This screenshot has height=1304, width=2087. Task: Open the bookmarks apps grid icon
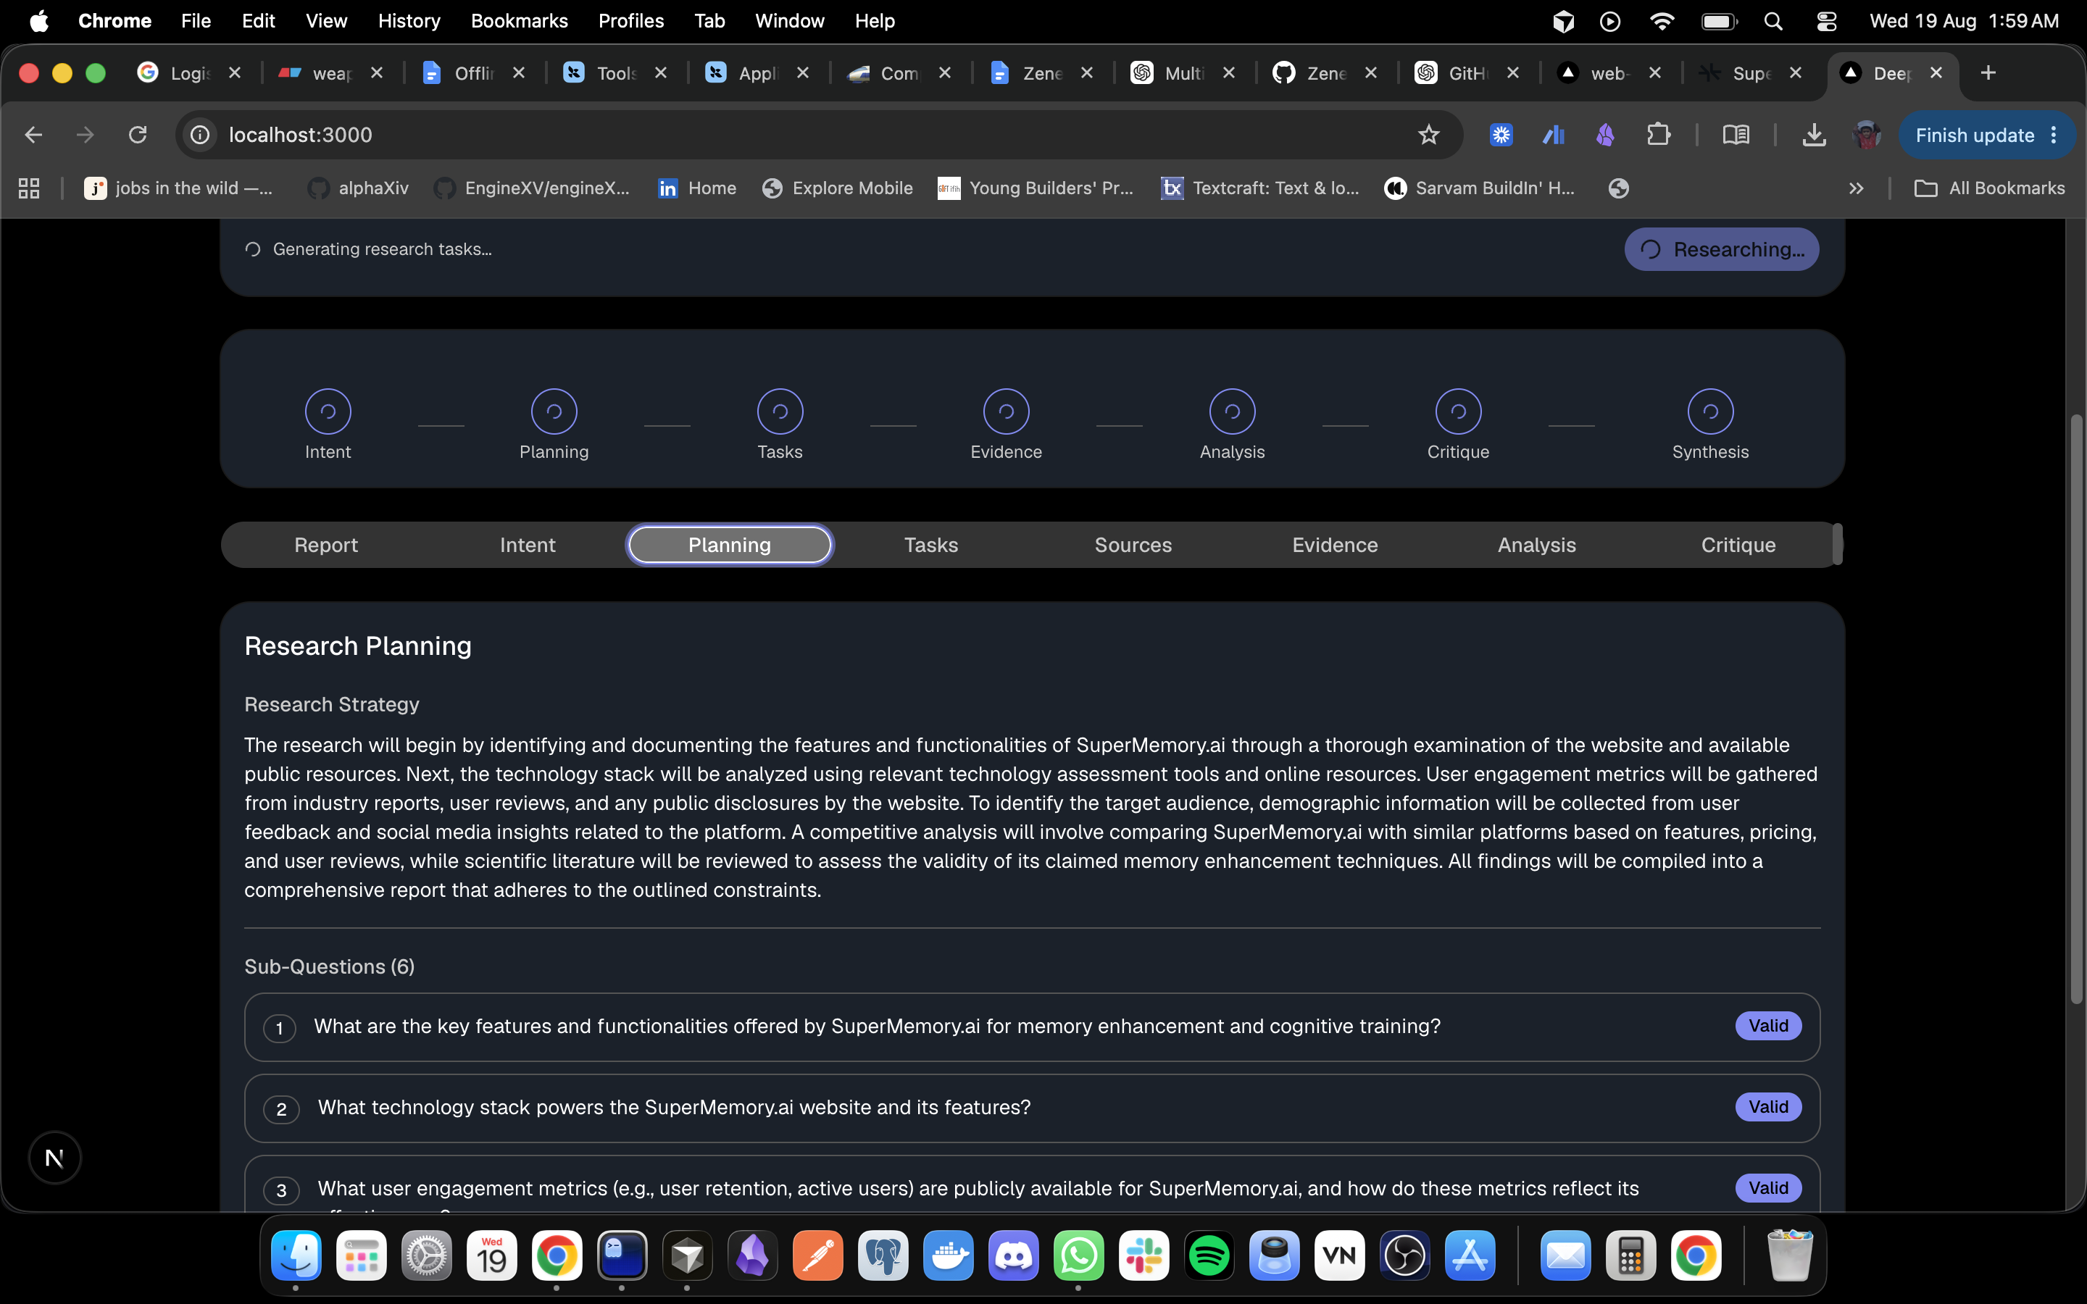tap(29, 188)
